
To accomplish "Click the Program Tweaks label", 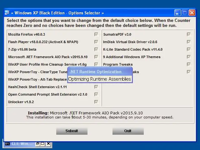I will point(118,64).
